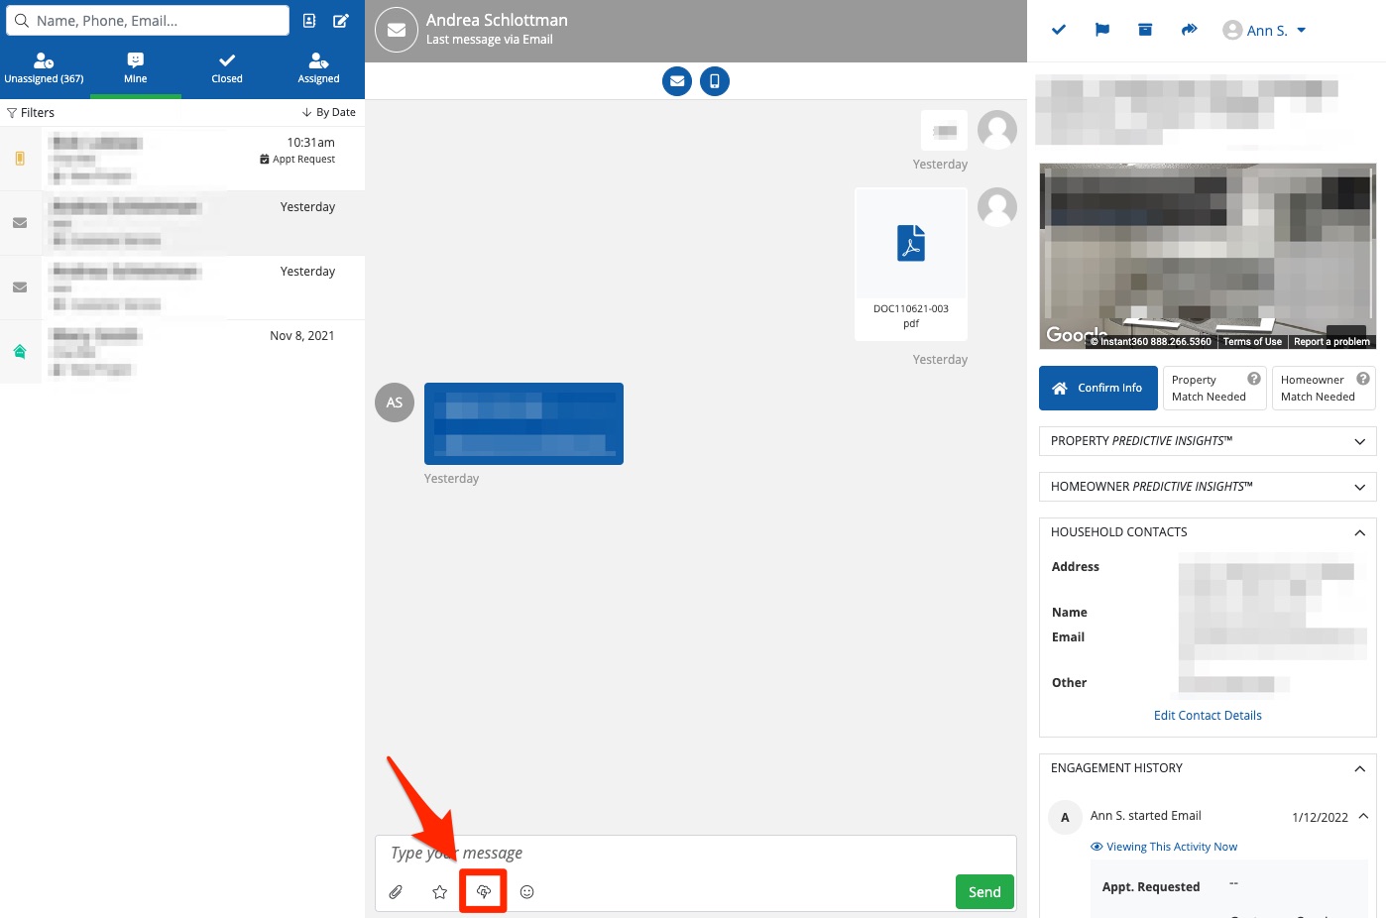Click the highlighted cloud icon in composer
This screenshot has width=1386, height=918.
484,892
